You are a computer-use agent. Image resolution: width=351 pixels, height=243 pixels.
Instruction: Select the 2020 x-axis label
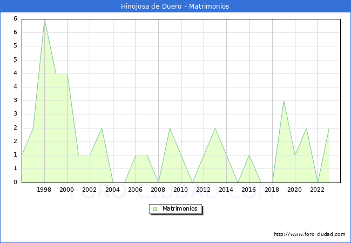coord(294,190)
